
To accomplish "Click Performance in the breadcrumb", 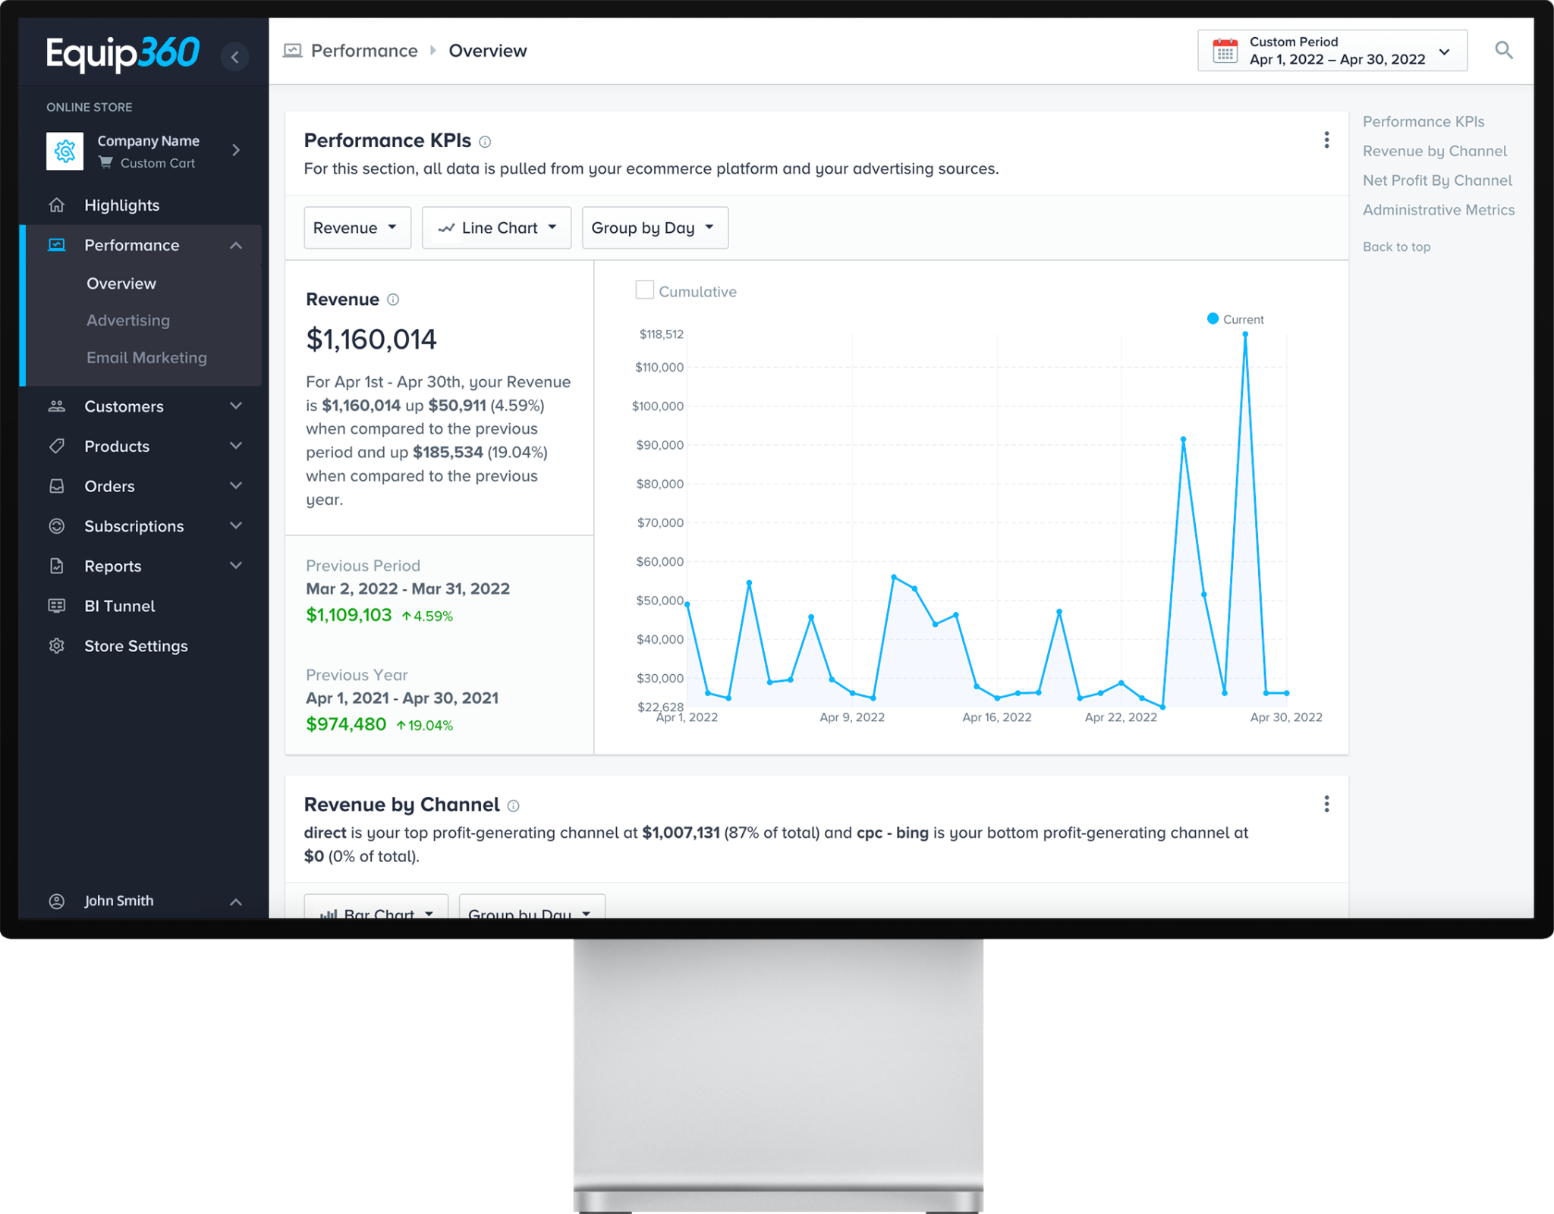I will point(363,51).
